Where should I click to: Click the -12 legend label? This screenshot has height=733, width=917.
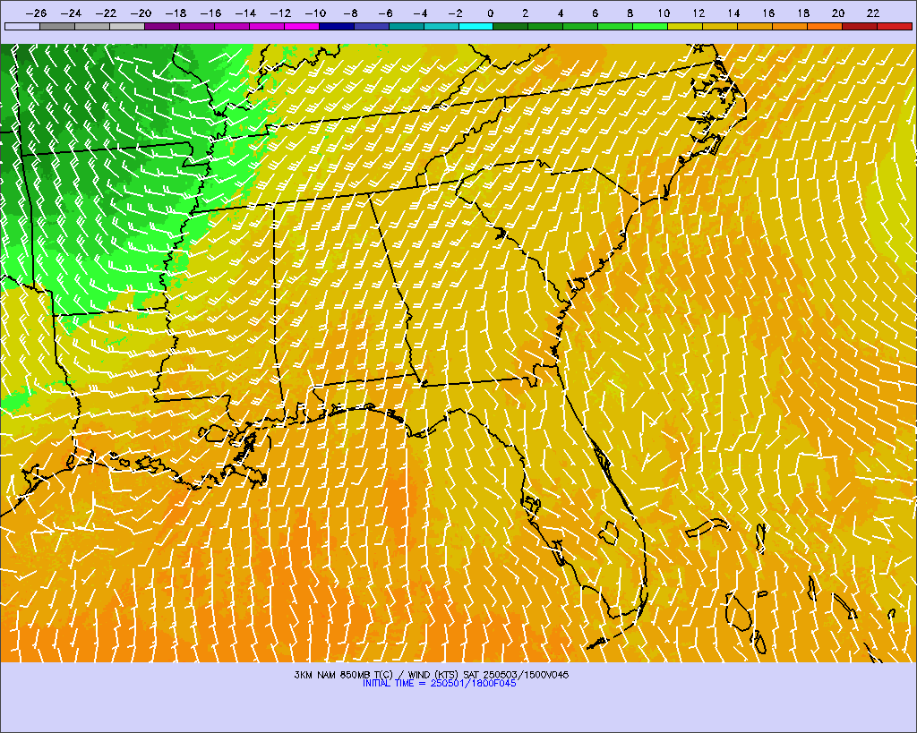point(280,13)
